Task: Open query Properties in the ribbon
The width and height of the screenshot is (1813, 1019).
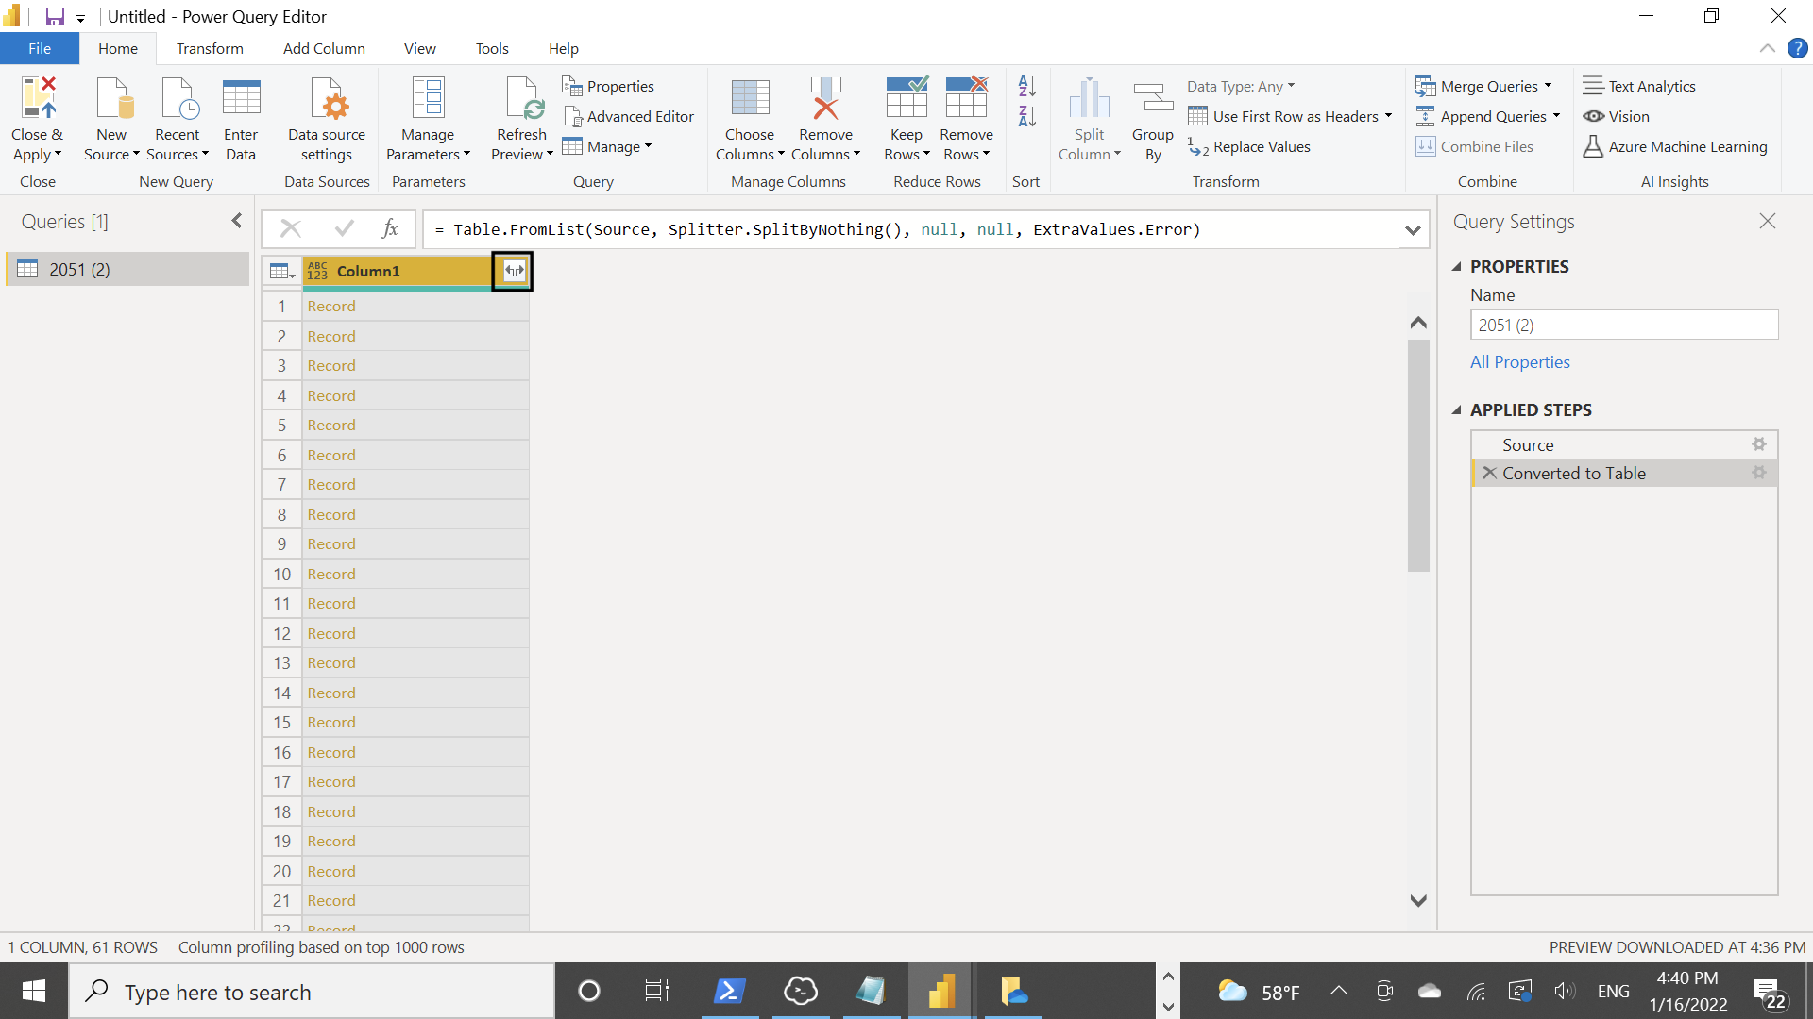Action: click(608, 86)
